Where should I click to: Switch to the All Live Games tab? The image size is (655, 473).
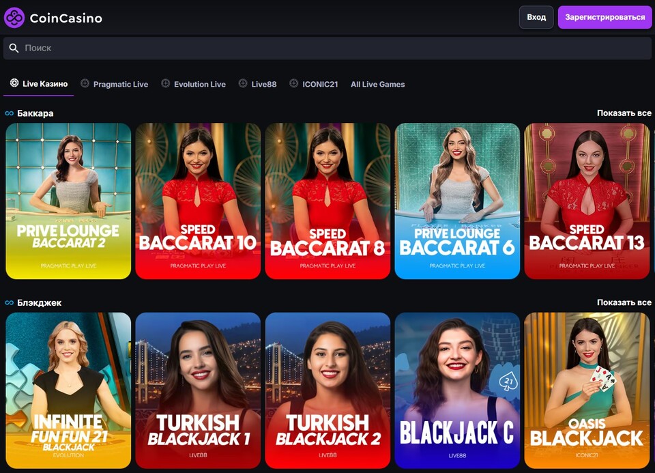pos(377,84)
